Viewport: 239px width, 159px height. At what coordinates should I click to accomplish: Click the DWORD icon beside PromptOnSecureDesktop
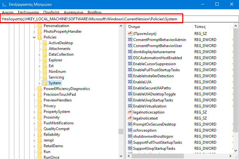click(x=130, y=124)
